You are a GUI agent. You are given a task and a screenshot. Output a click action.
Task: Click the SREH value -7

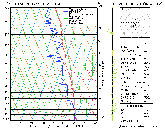(146, 113)
